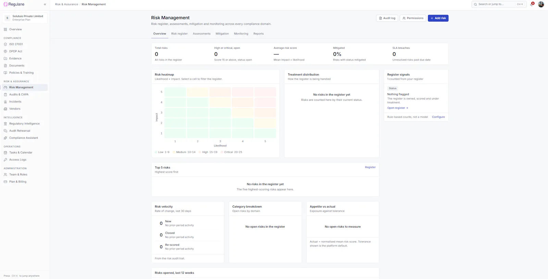Select heatmap cell impact 5, likelihood 5
Image resolution: width=548 pixels, height=279 pixels.
(265, 92)
